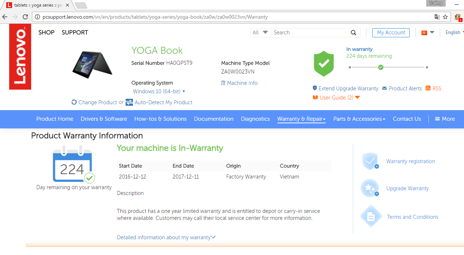464x255 pixels.
Task: Reload the page with the refresh icon
Action: point(25,17)
